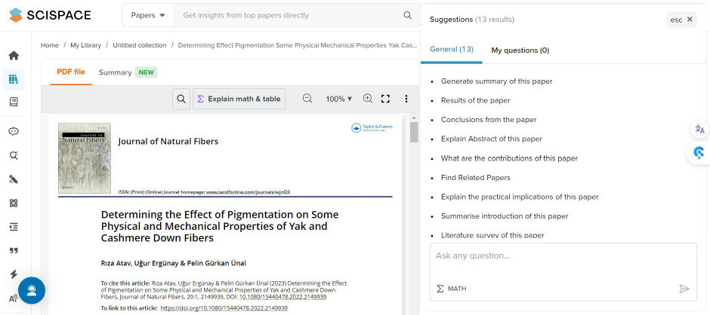
Task: Open the Papers search dropdown
Action: tap(147, 15)
